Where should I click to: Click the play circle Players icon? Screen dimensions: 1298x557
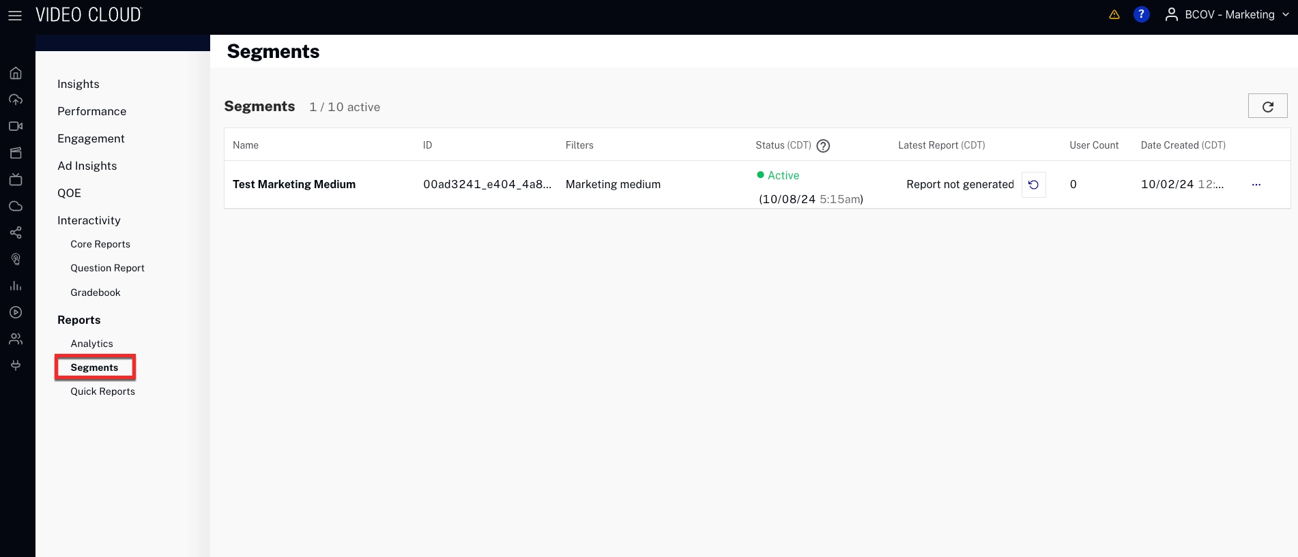coord(16,312)
